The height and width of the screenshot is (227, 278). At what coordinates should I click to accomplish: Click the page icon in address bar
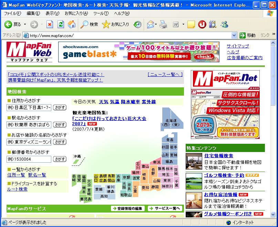pos(26,35)
